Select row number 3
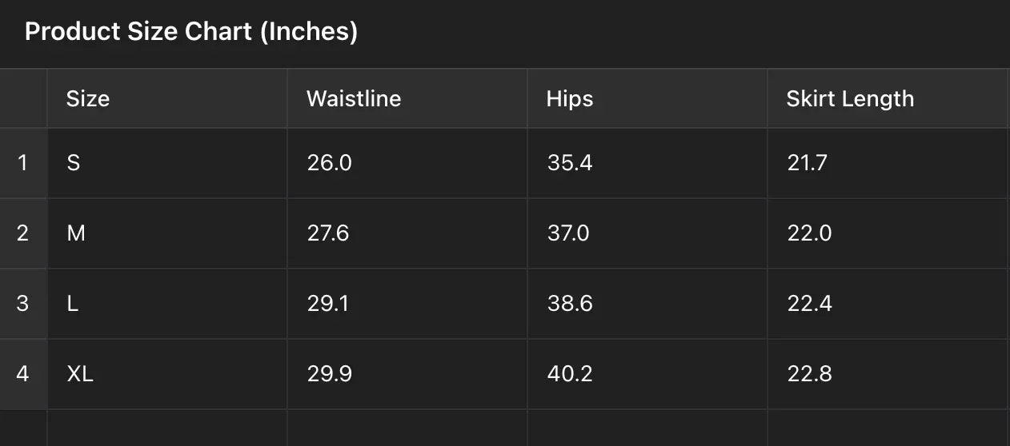Viewport: 1010px width, 446px height. pyautogui.click(x=22, y=304)
